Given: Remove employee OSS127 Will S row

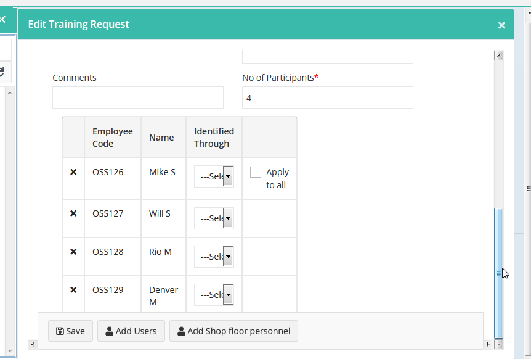Looking at the screenshot, I should tap(73, 213).
